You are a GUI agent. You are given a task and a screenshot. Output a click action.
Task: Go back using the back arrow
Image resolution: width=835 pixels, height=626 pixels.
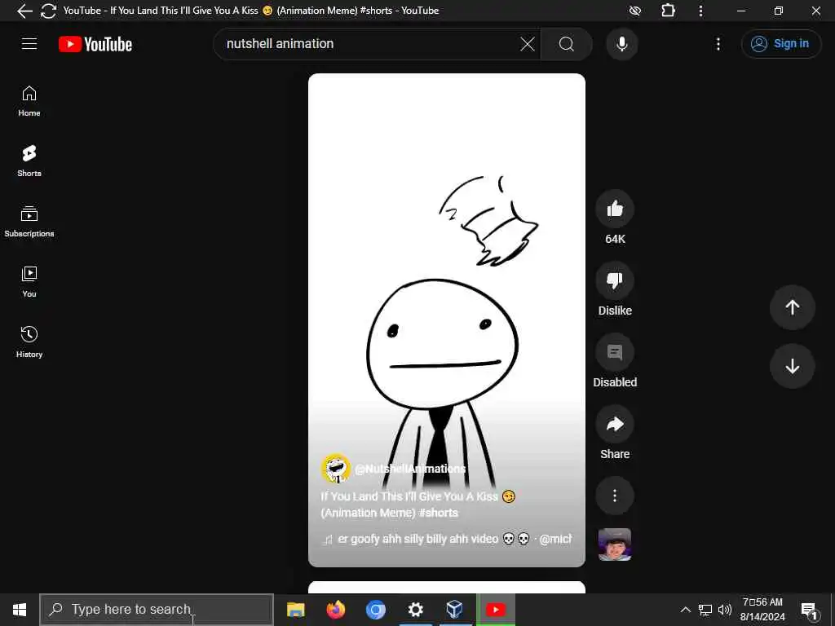tap(24, 11)
